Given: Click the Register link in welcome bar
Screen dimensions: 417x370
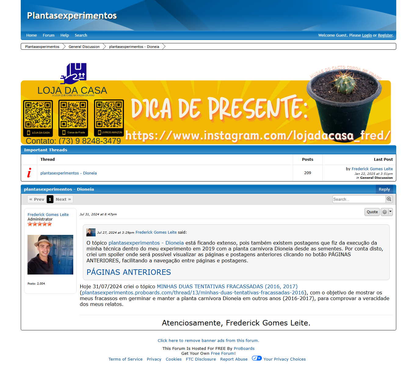Looking at the screenshot, I should (x=385, y=35).
